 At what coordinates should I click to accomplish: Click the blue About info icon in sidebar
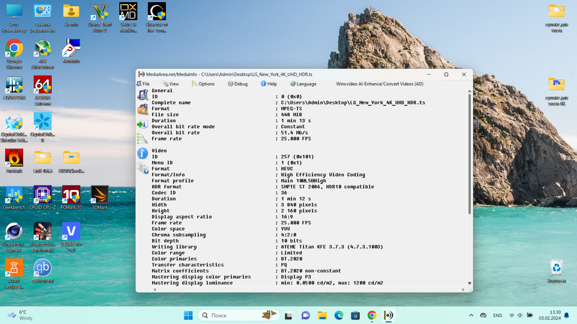point(142,153)
